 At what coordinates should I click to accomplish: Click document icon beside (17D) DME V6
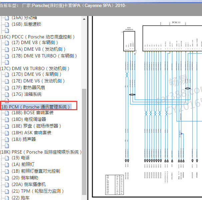pyautogui.click(x=7, y=74)
